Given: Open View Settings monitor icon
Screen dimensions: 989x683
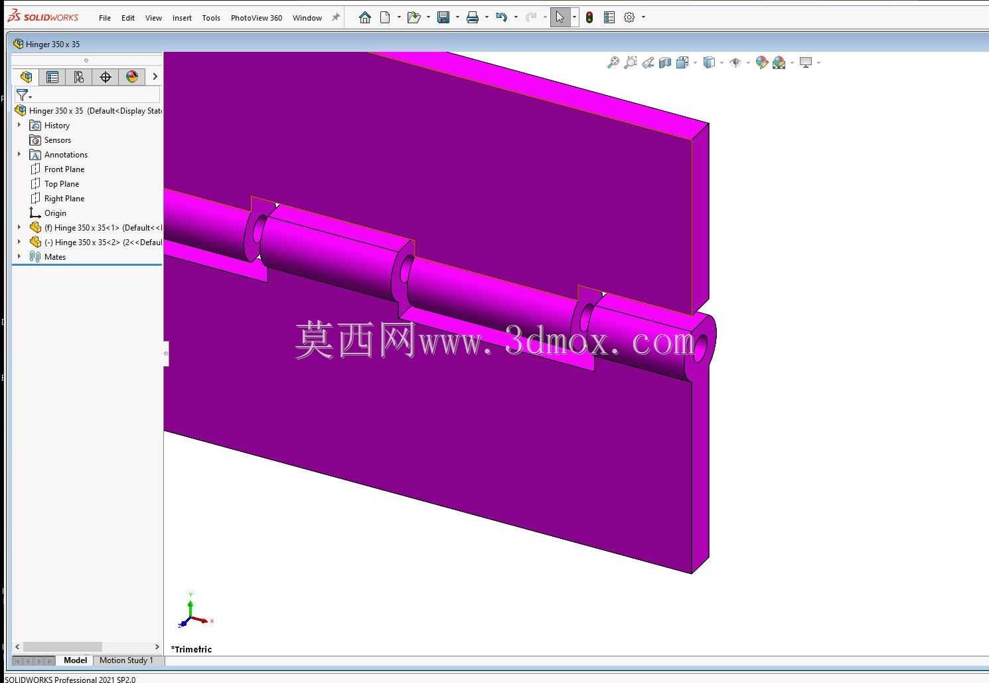Looking at the screenshot, I should coord(806,62).
